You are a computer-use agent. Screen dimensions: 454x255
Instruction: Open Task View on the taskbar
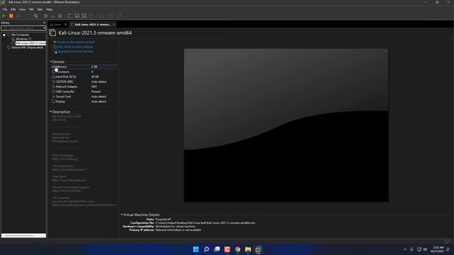tap(216, 249)
